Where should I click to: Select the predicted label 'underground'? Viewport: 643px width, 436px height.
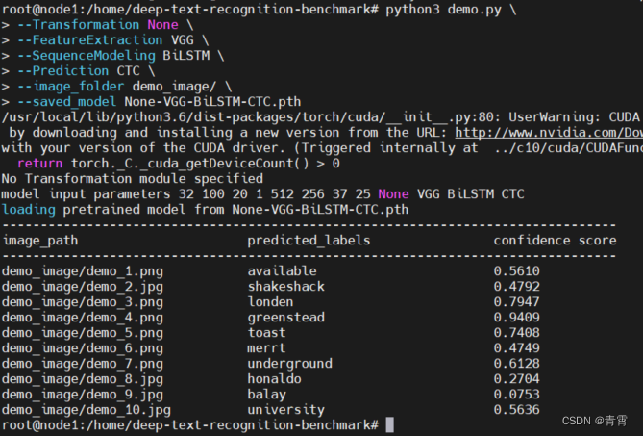[x=290, y=364]
